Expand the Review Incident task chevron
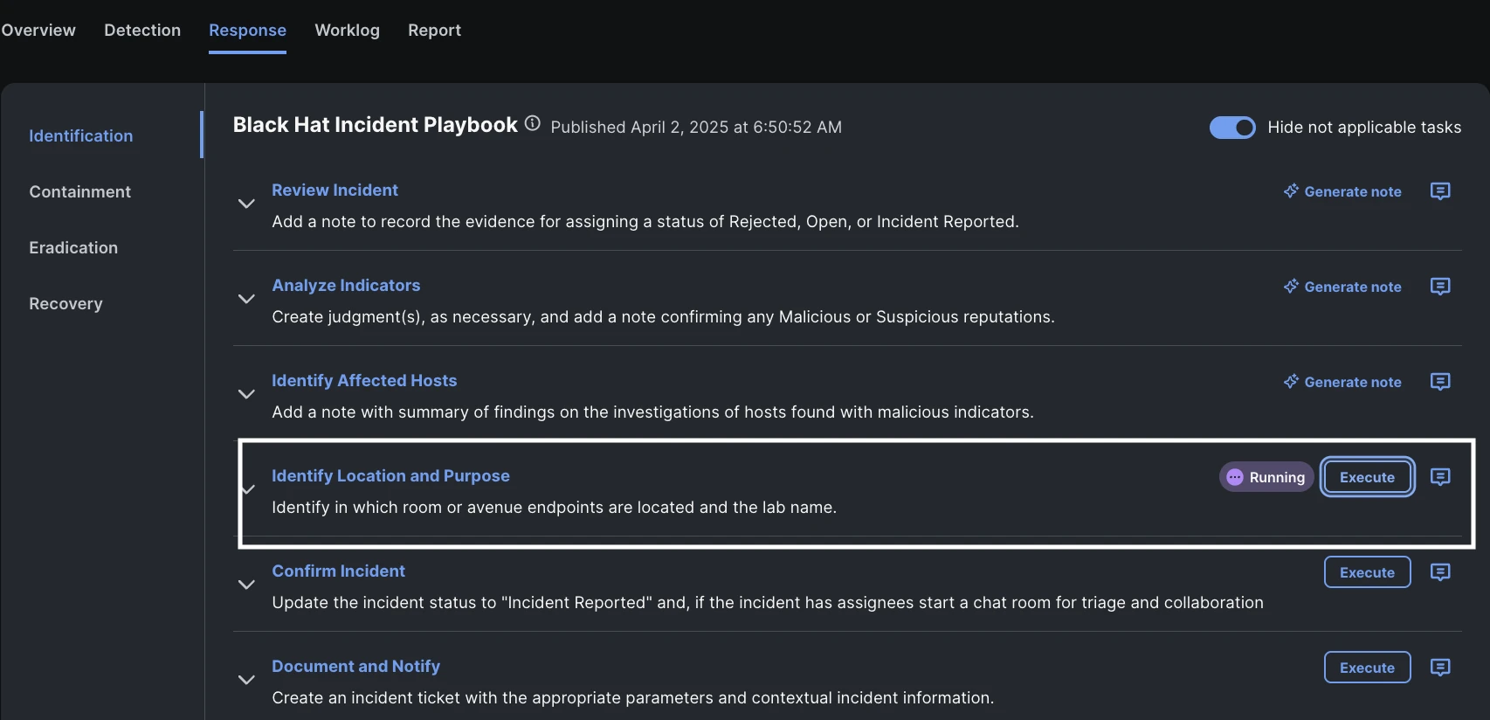1490x720 pixels. 246,204
